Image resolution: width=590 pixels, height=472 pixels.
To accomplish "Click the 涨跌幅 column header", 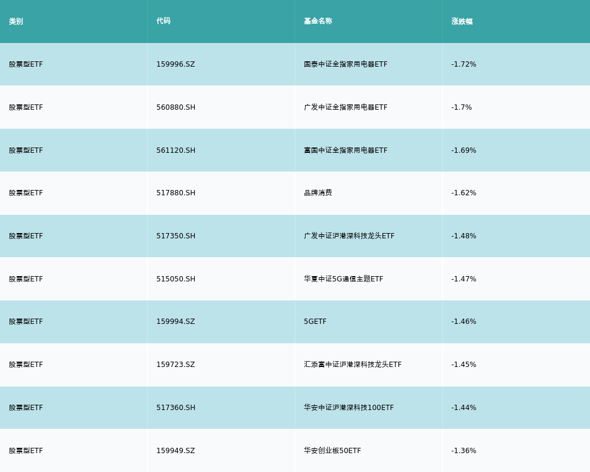I will click(462, 21).
